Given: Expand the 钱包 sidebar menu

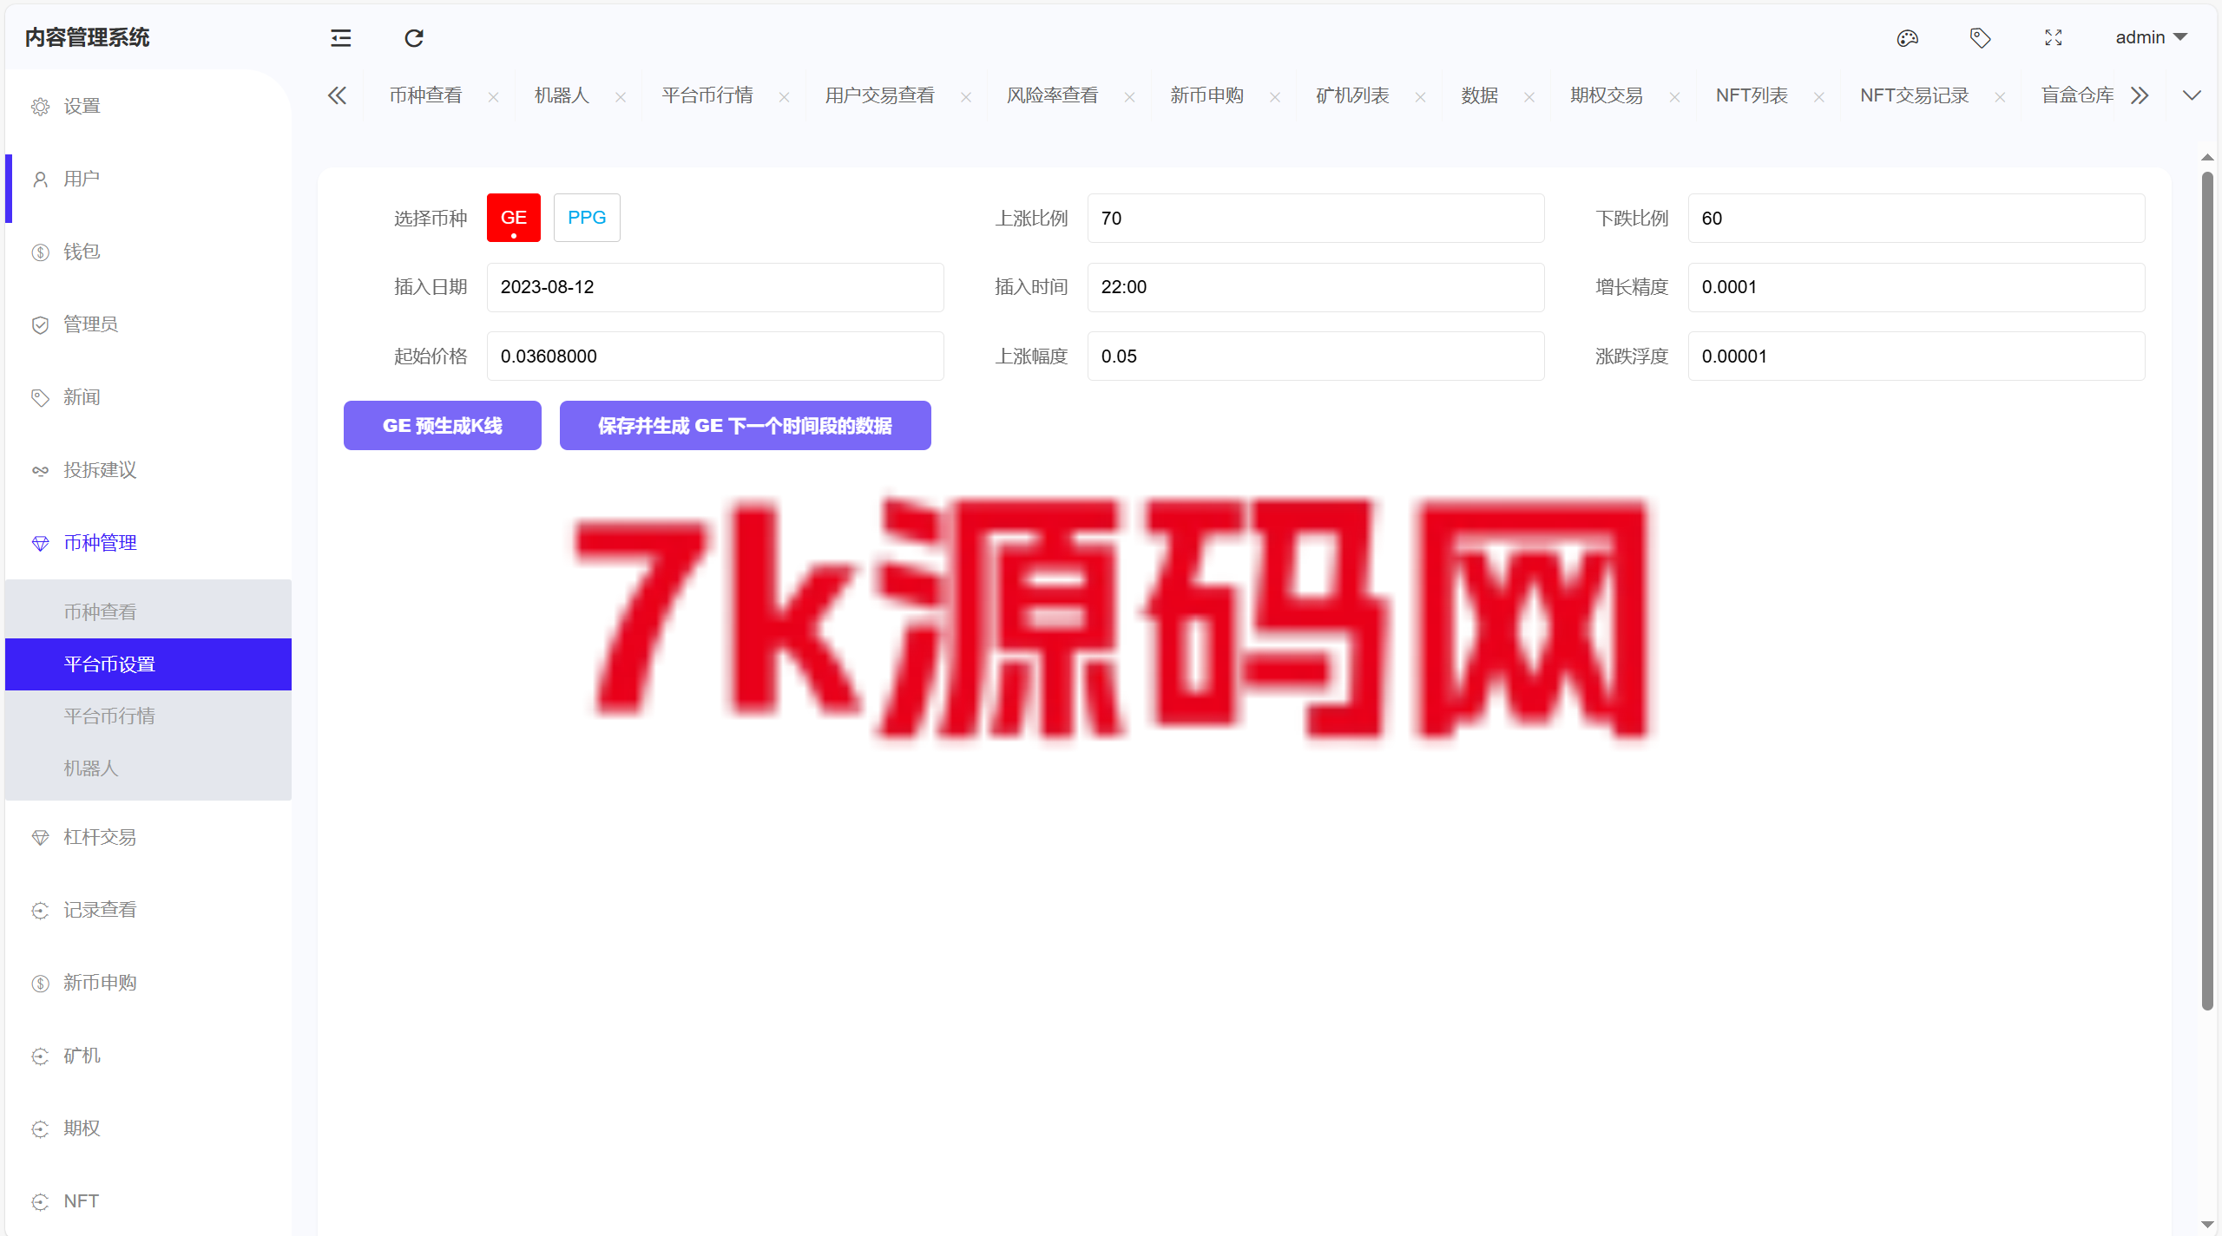Looking at the screenshot, I should tap(148, 252).
